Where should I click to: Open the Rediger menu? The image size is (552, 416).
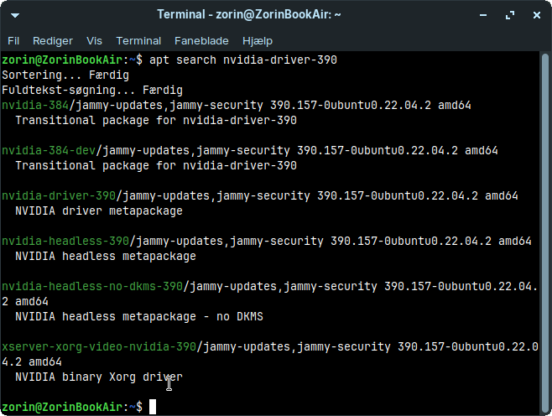click(x=53, y=41)
